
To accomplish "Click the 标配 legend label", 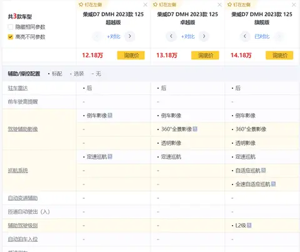I will [x=57, y=74].
